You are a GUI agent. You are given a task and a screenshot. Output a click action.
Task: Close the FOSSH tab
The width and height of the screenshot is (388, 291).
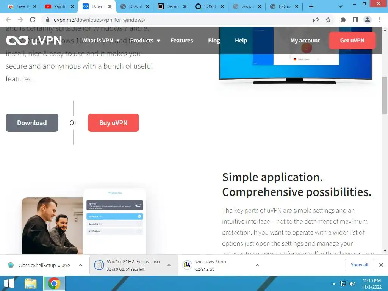point(222,7)
